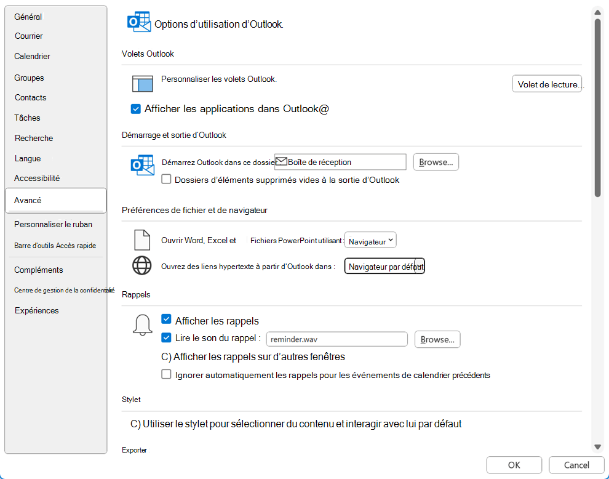
Task: Click the reading pane layout icon
Action: [143, 84]
